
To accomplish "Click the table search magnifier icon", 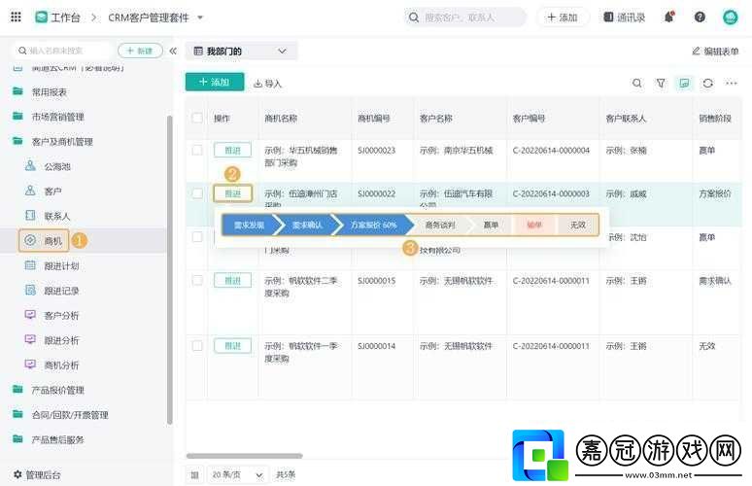I will coord(637,83).
